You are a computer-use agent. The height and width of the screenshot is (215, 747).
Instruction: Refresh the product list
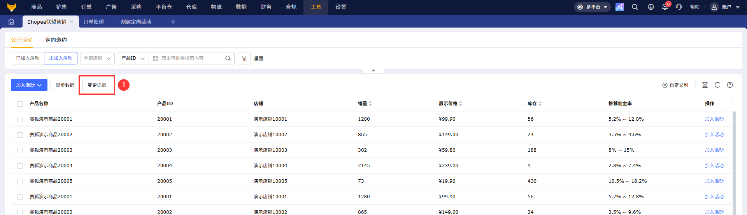tap(717, 85)
